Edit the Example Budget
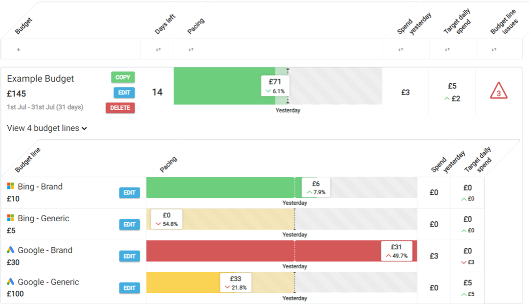Screen dimensions: 532x306 tap(124, 93)
